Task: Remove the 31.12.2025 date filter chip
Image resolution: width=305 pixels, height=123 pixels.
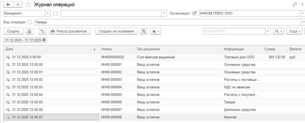Action: click(x=44, y=40)
